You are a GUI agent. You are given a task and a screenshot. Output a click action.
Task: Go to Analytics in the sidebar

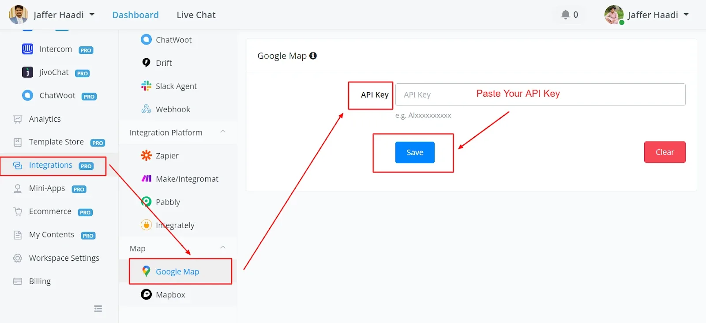45,119
